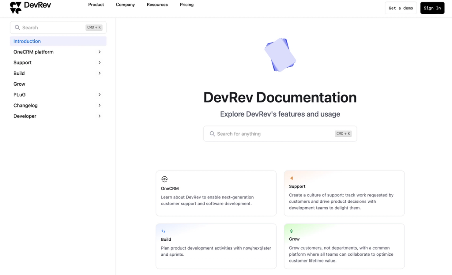Open the Grow section in the sidebar
This screenshot has width=452, height=275.
point(19,84)
